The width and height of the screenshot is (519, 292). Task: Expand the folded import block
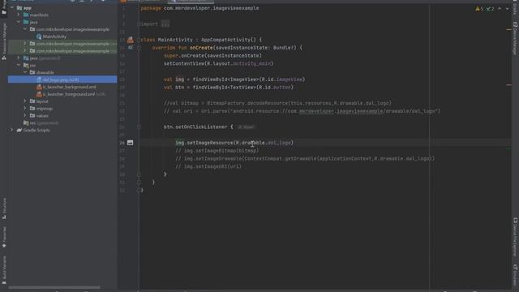click(x=165, y=24)
